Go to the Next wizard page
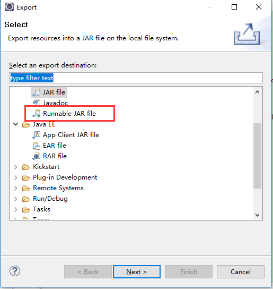 (137, 271)
